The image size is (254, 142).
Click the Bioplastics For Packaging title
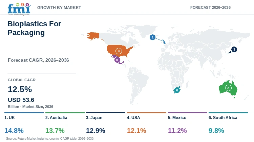(34, 28)
